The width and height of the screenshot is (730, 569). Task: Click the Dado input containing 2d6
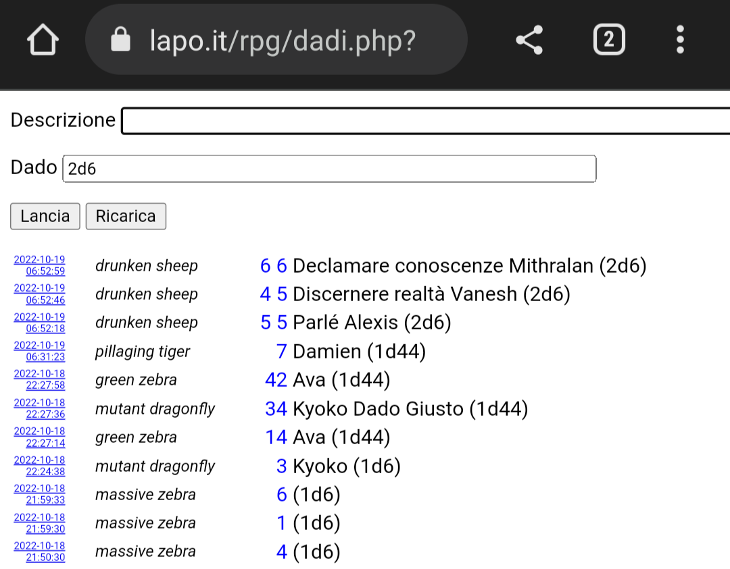[x=328, y=169]
